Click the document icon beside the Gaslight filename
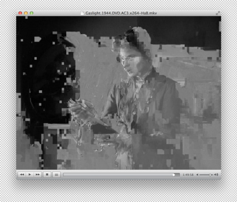237x202 pixels. tap(82, 13)
